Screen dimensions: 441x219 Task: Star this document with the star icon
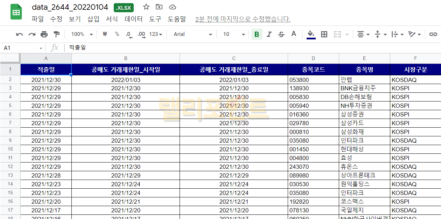pyautogui.click(x=146, y=7)
